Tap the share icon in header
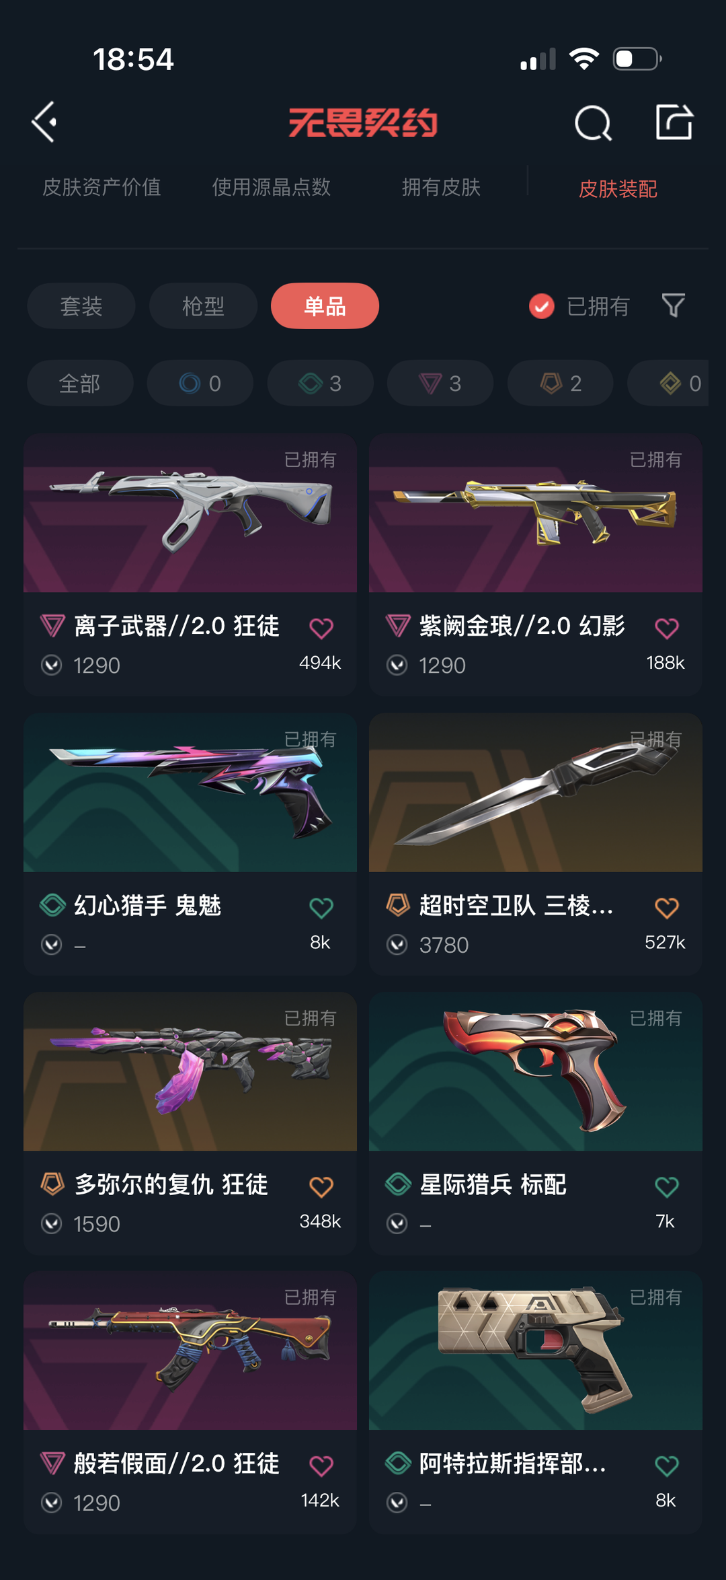The width and height of the screenshot is (726, 1580). 674,122
